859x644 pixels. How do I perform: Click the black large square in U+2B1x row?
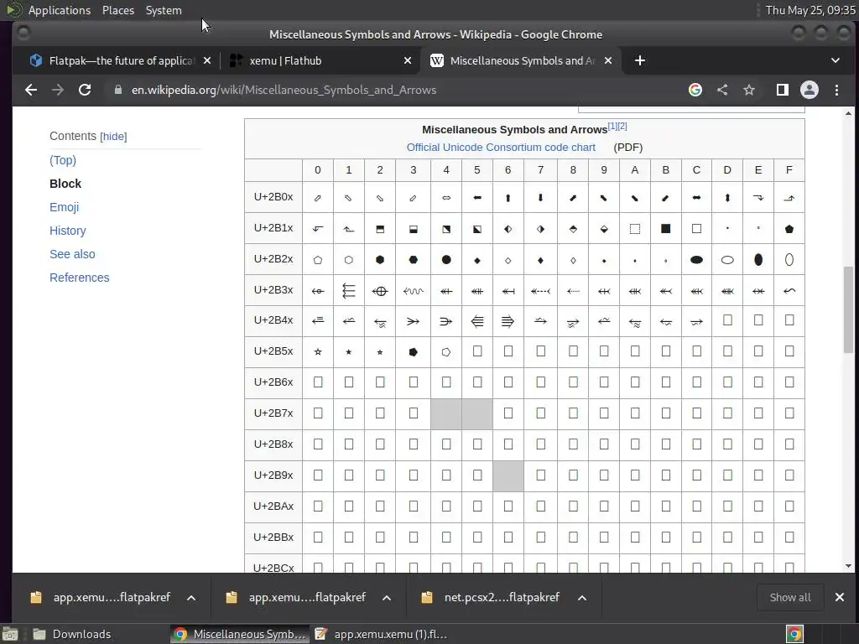[x=665, y=228]
